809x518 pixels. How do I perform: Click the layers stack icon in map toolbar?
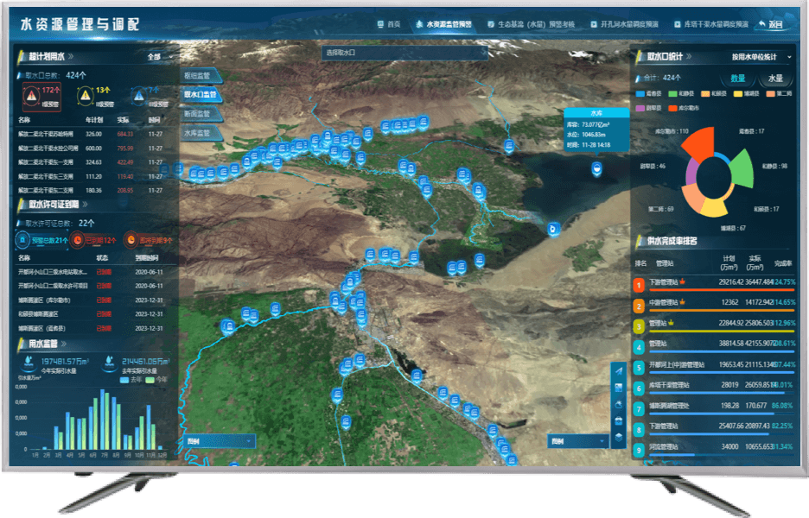619,438
